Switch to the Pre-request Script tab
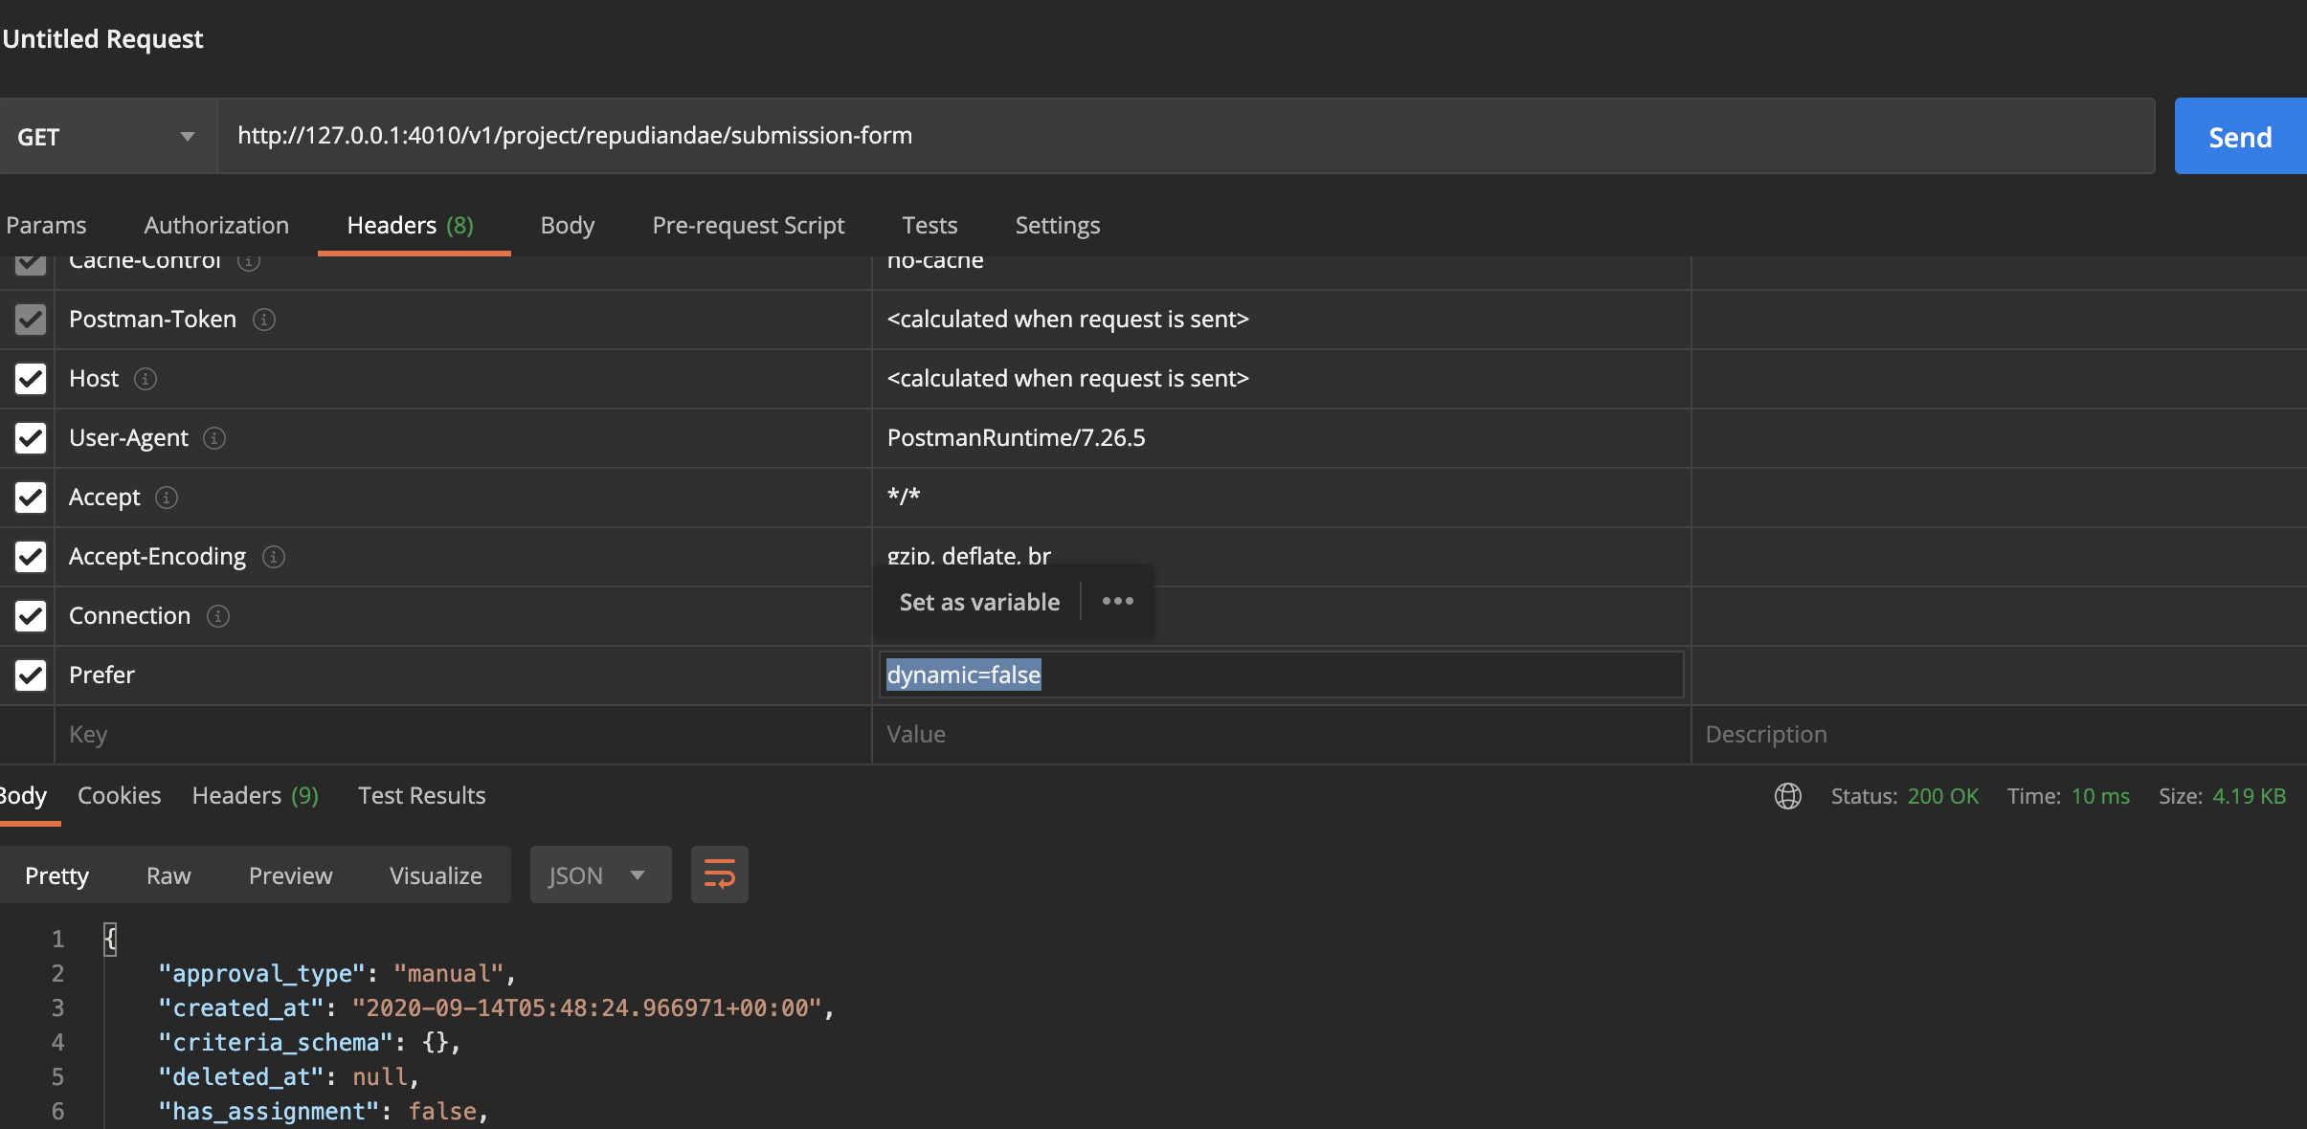This screenshot has width=2307, height=1129. click(748, 225)
